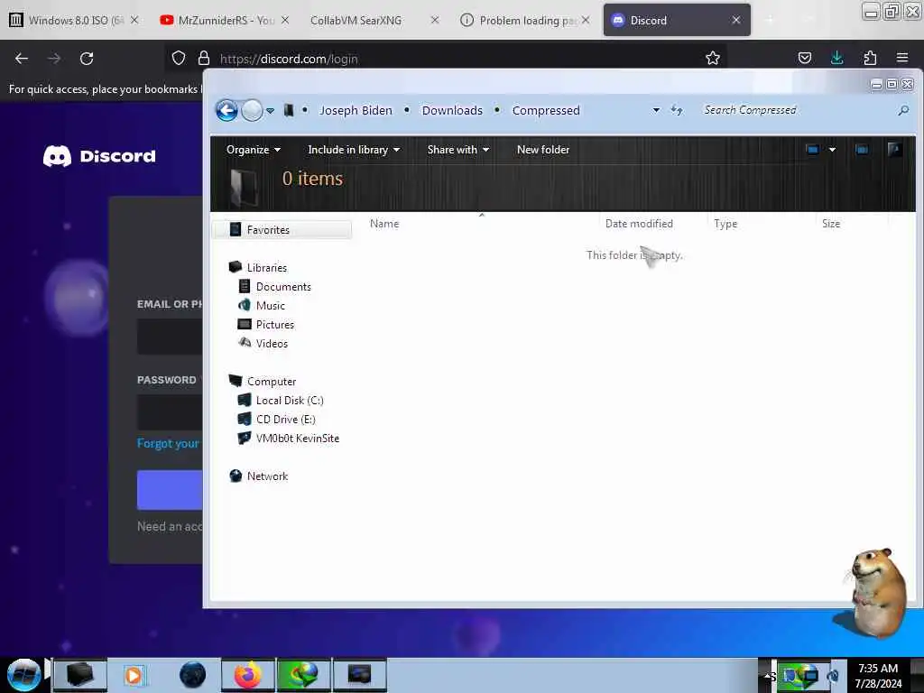The image size is (924, 693).
Task: Open Firefox tracking protection shield
Action: tap(179, 58)
